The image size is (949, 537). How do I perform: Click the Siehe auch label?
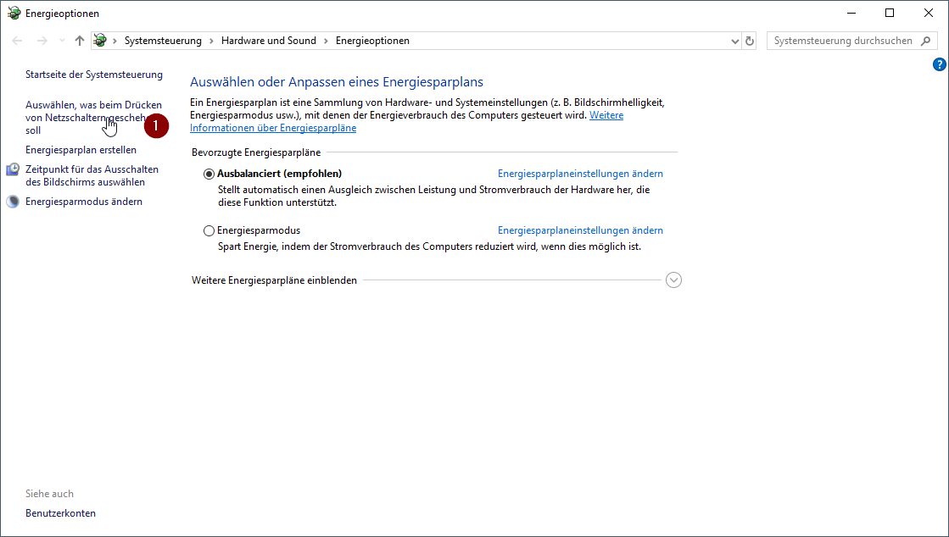point(50,494)
